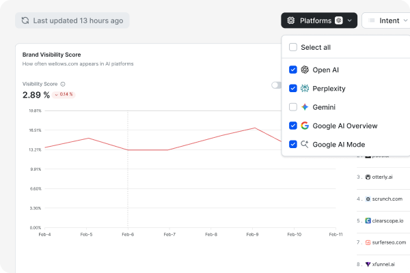This screenshot has height=273, width=410.
Task: Select the Gemini menu label
Action: pos(324,107)
